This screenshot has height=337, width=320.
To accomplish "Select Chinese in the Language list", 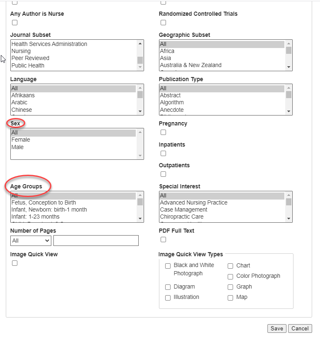I will coord(22,110).
